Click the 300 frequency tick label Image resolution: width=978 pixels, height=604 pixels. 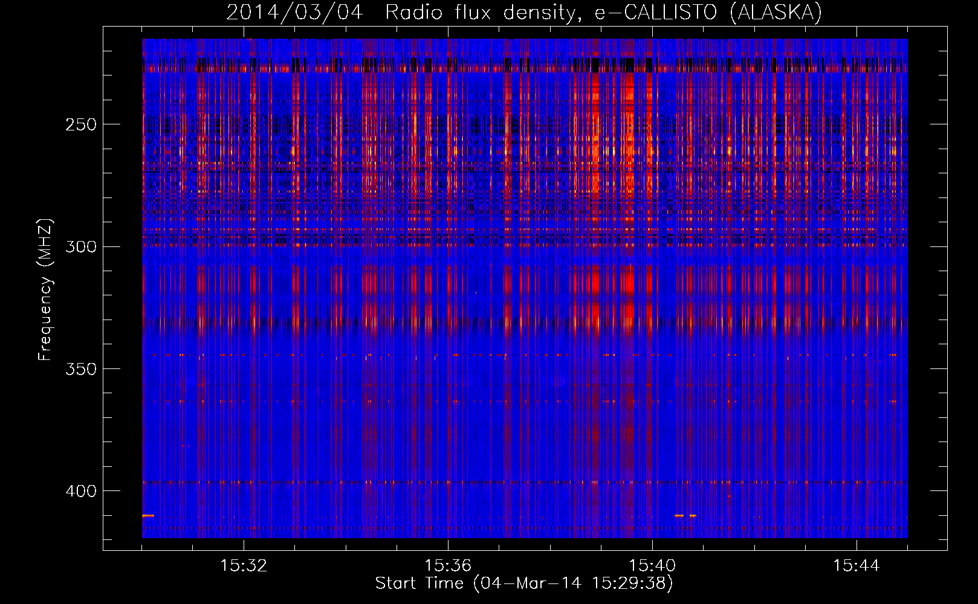pyautogui.click(x=81, y=246)
